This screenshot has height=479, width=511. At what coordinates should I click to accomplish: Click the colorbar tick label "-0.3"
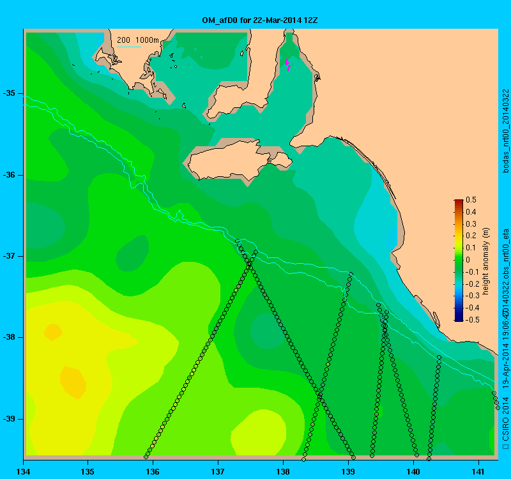472,296
